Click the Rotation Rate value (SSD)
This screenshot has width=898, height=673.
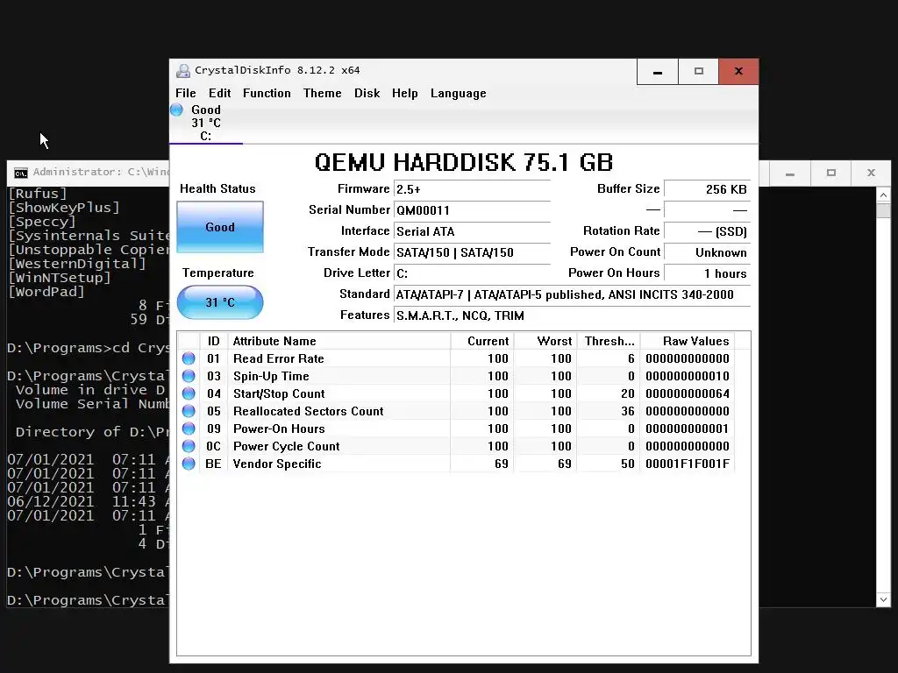click(x=707, y=231)
